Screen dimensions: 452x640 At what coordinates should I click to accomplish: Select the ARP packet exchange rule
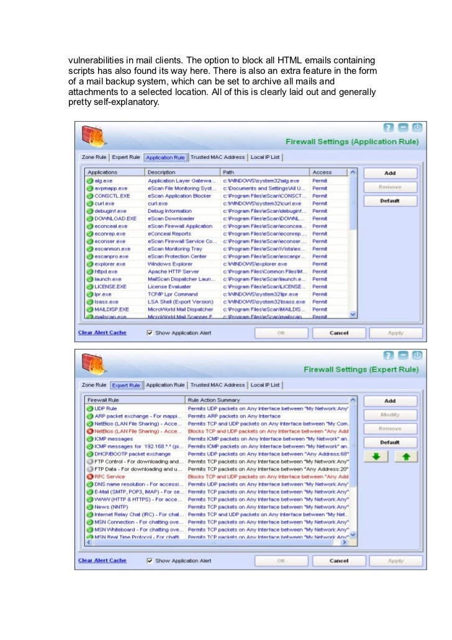(217, 416)
